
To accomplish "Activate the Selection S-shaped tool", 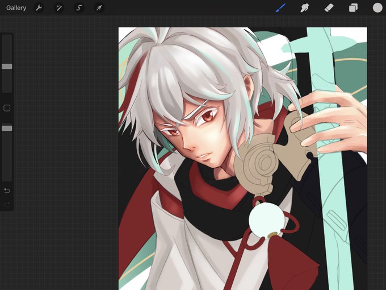I will [79, 8].
